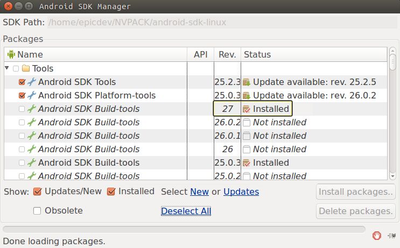Click the loading progress bar
This screenshot has width=400, height=248.
click(x=184, y=229)
